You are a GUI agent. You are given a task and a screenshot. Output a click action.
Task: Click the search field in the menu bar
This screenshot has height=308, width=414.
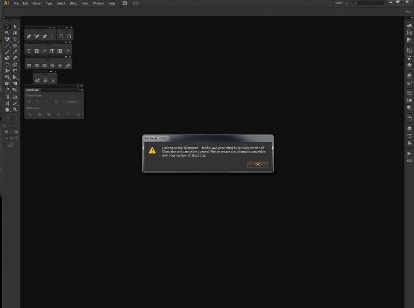pos(369,3)
